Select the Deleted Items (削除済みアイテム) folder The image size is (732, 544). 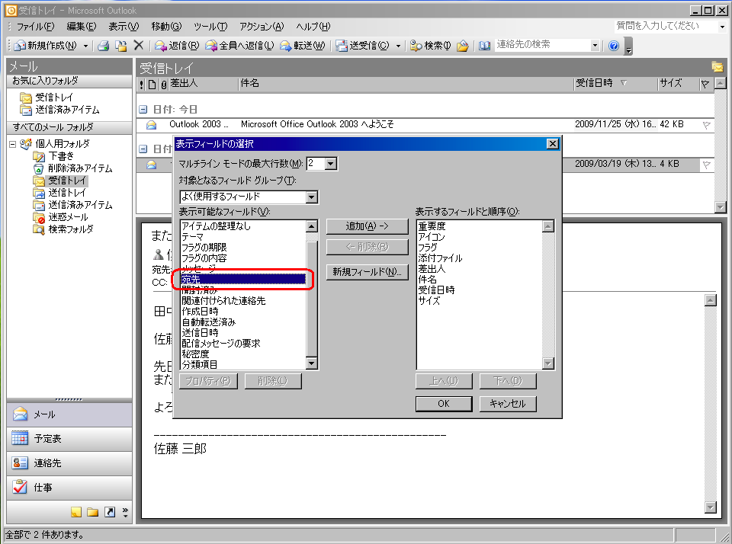click(73, 168)
